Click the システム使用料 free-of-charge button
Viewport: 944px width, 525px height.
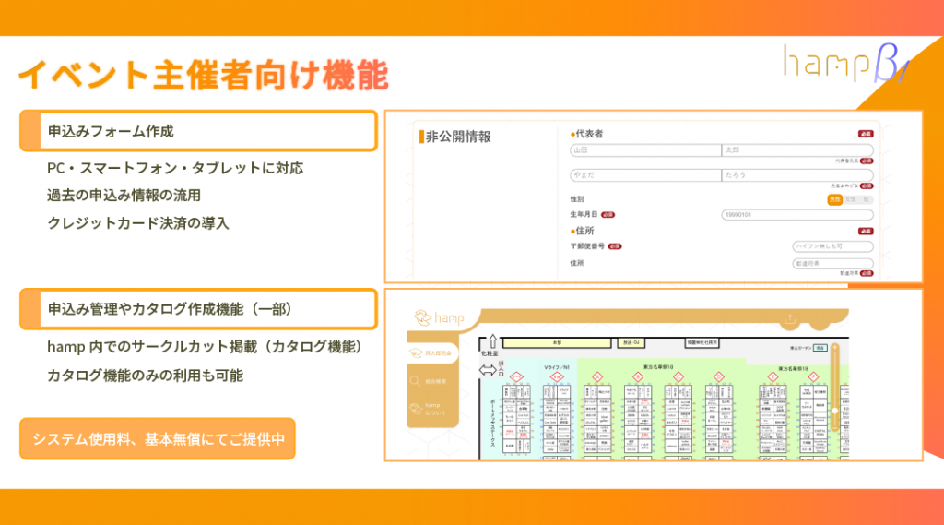click(x=157, y=438)
